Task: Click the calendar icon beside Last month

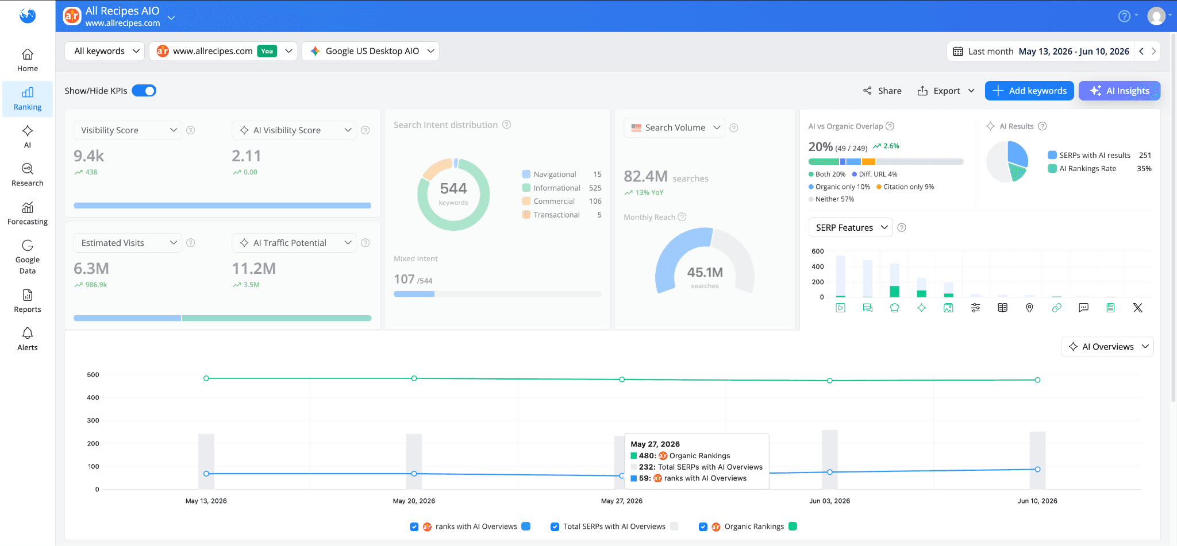Action: 958,51
